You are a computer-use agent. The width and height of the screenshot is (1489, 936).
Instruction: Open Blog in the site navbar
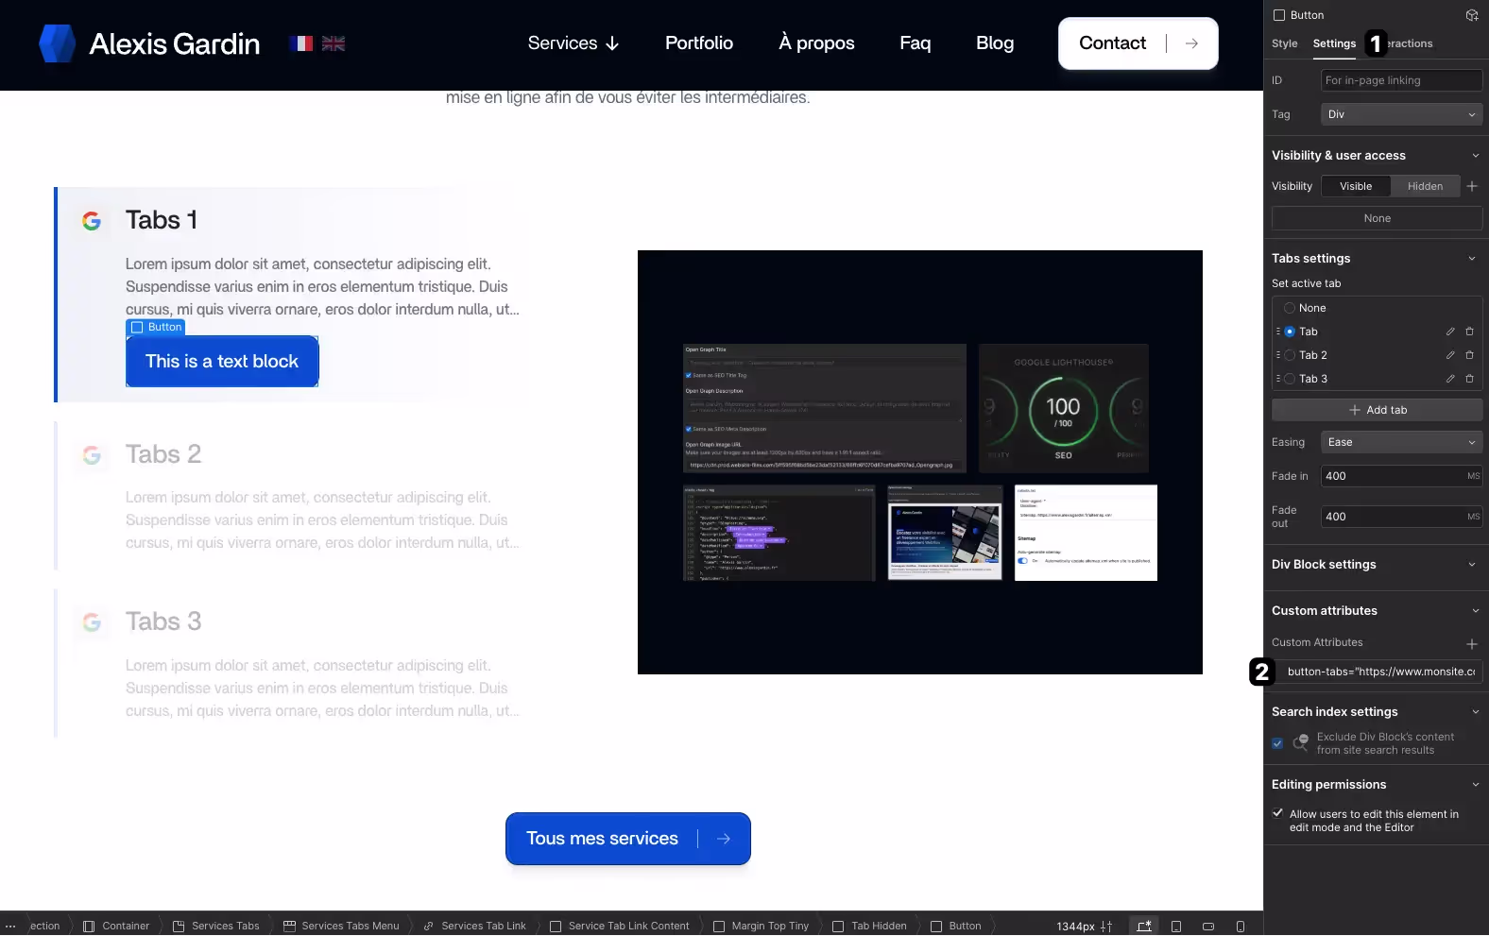[995, 43]
